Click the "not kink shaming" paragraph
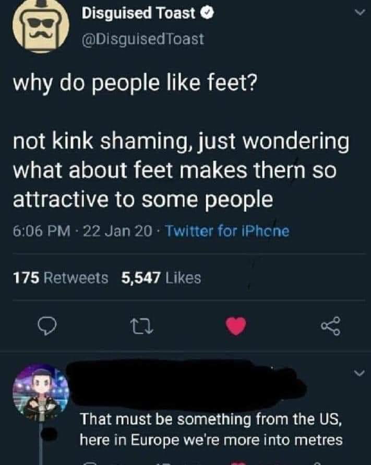This screenshot has width=371, height=465. click(x=180, y=170)
